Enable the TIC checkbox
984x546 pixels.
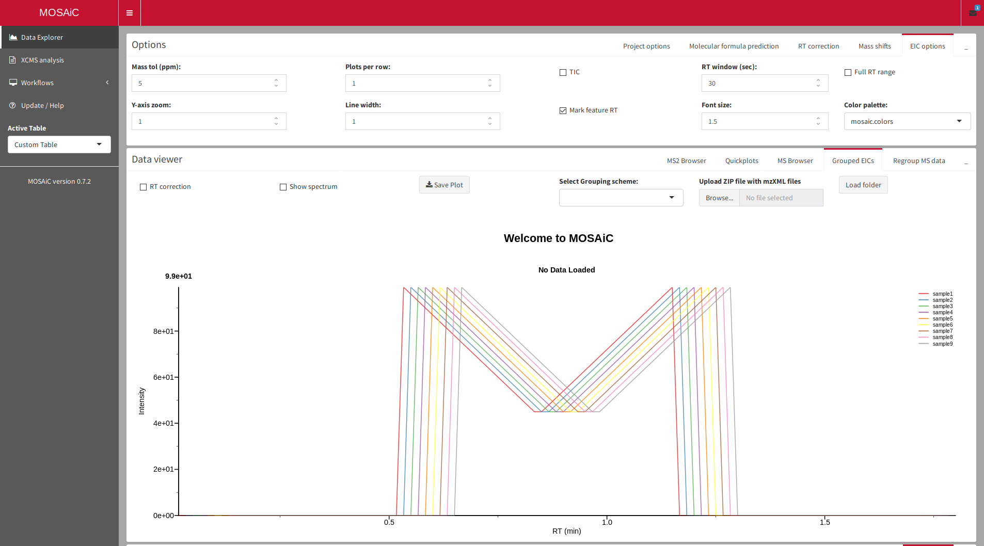563,73
